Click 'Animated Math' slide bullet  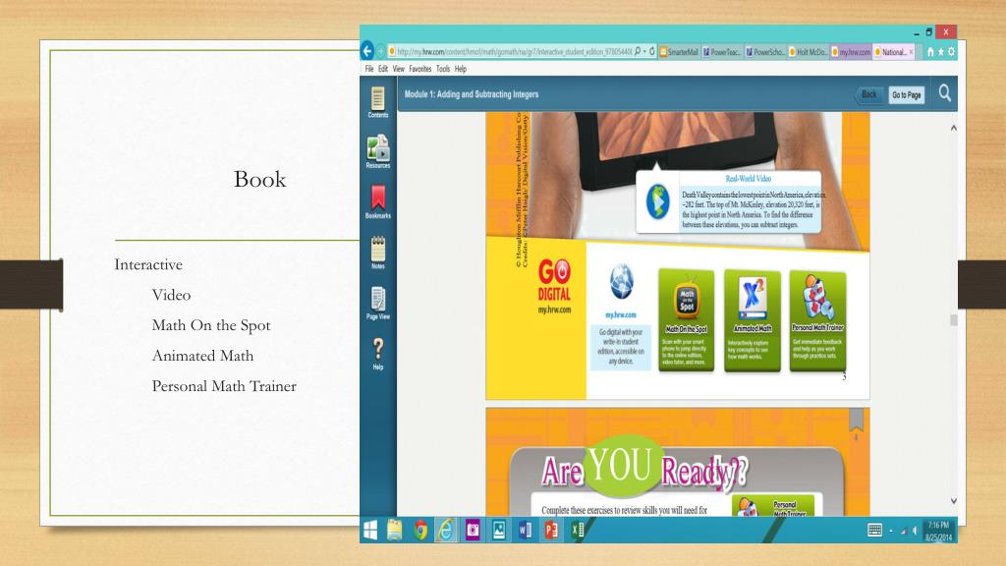point(202,356)
